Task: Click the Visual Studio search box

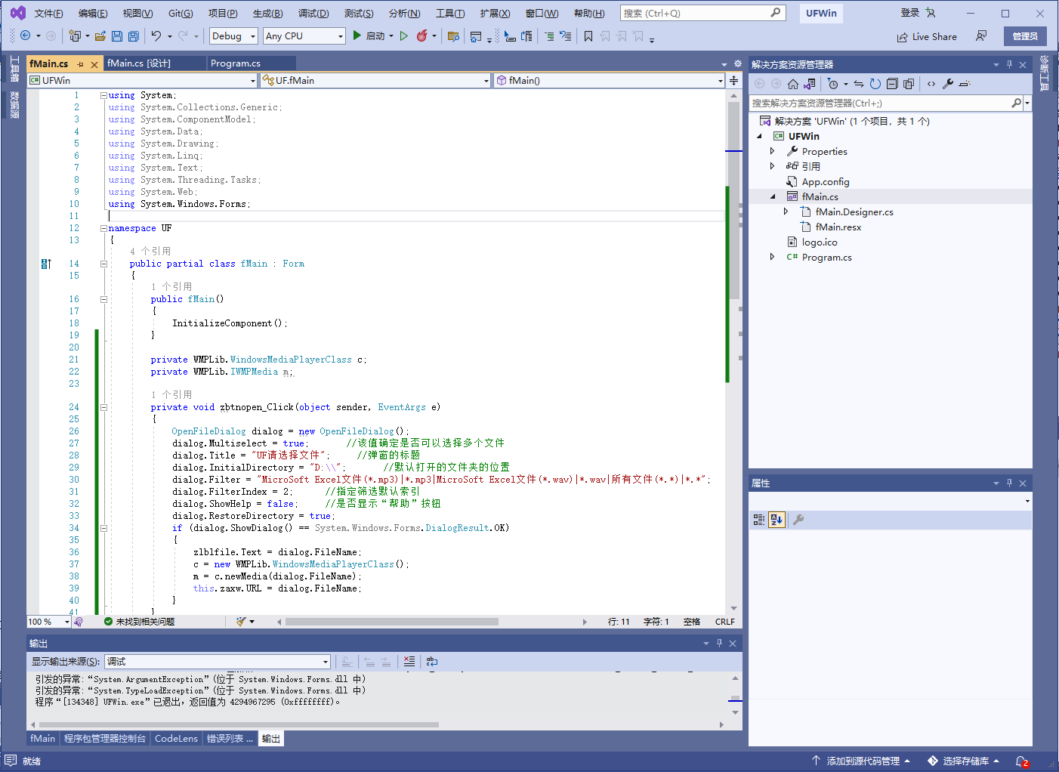Action: 702,13
